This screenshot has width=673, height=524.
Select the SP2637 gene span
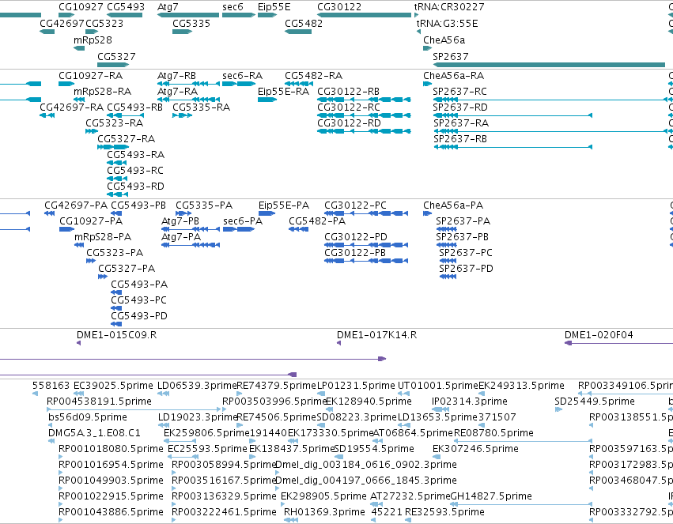pyautogui.click(x=549, y=65)
